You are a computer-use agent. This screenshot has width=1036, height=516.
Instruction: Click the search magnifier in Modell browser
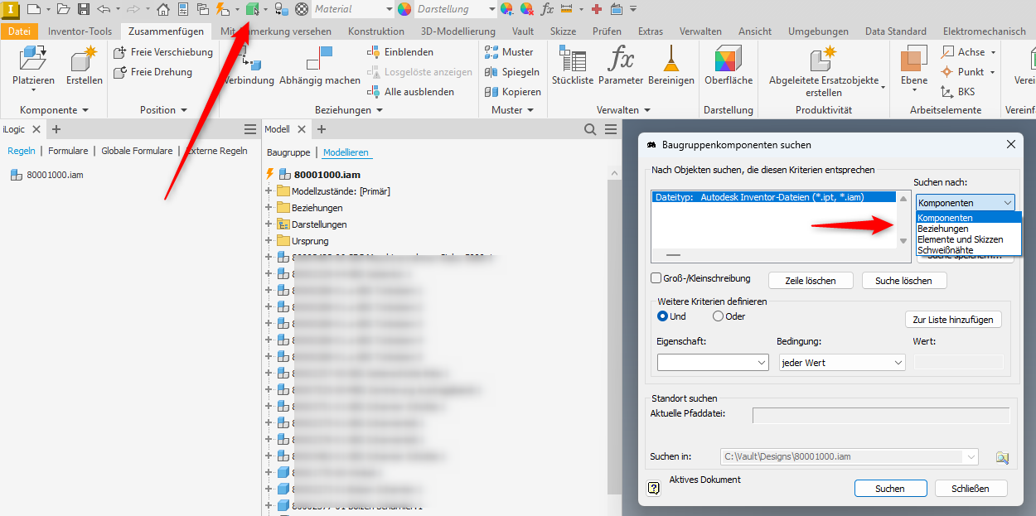pyautogui.click(x=590, y=129)
